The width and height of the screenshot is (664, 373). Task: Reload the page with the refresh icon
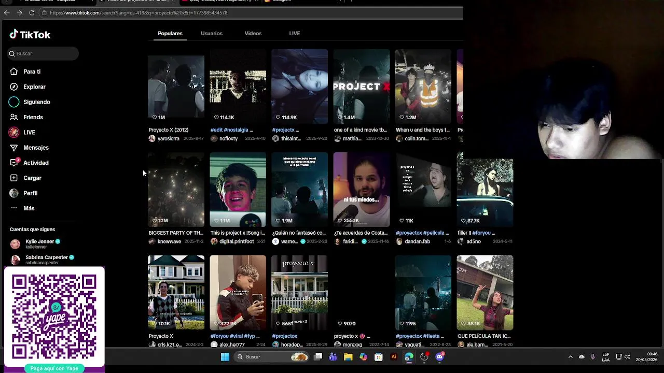(x=32, y=12)
